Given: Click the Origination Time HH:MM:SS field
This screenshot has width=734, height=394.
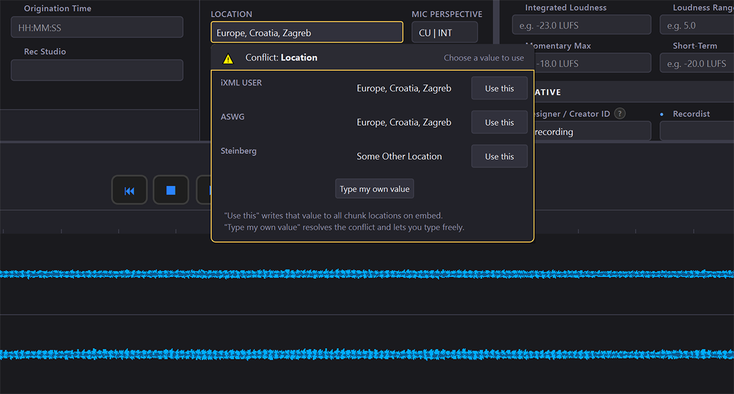Looking at the screenshot, I should coord(97,27).
